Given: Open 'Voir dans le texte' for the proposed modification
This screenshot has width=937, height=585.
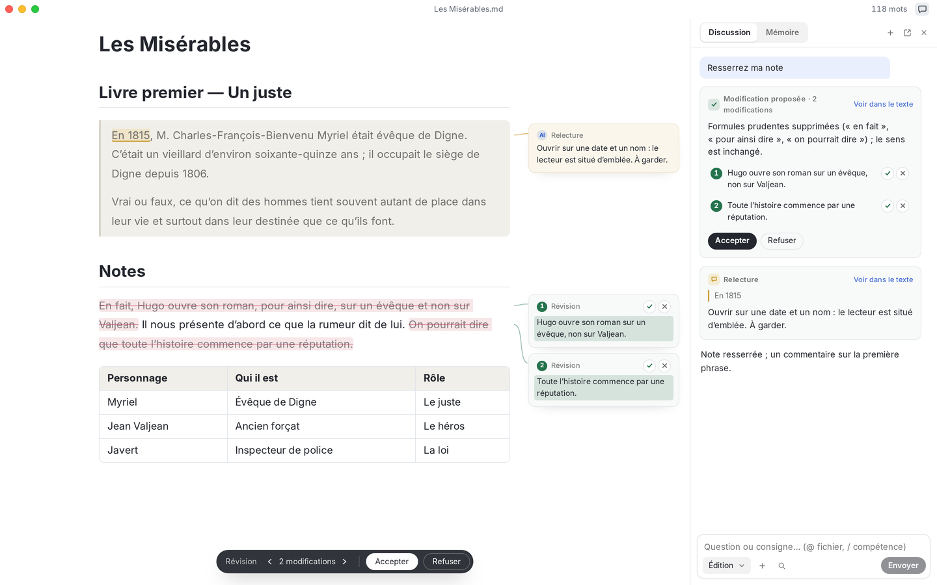Looking at the screenshot, I should pos(883,104).
